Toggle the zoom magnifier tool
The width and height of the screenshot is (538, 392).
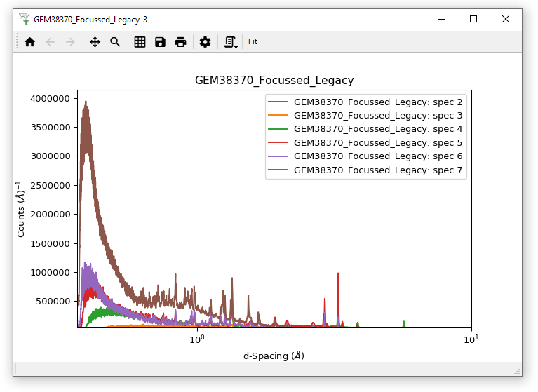coord(115,42)
